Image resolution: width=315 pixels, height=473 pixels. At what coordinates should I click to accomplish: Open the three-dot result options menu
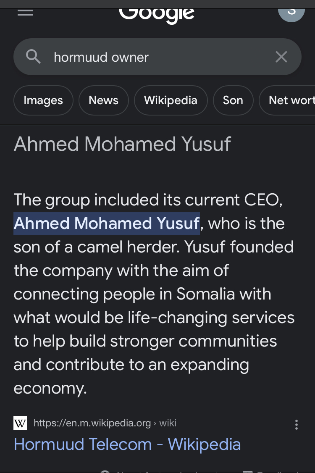tap(297, 425)
